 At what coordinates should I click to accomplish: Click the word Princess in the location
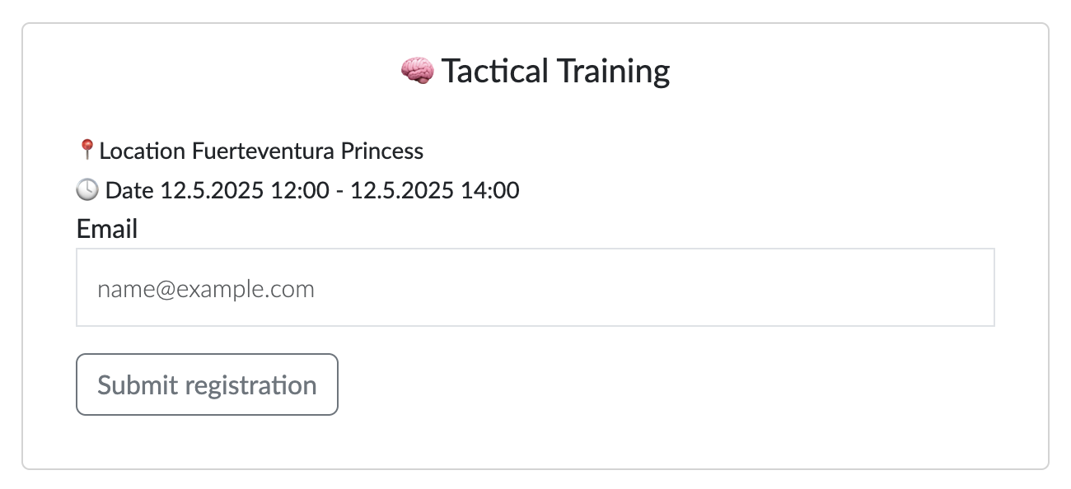[x=382, y=151]
